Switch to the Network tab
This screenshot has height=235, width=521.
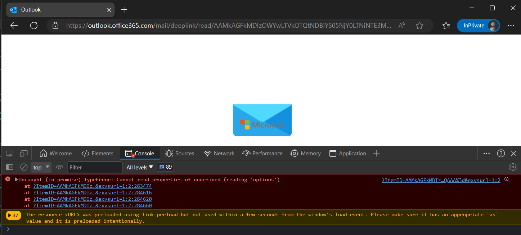[x=219, y=153]
